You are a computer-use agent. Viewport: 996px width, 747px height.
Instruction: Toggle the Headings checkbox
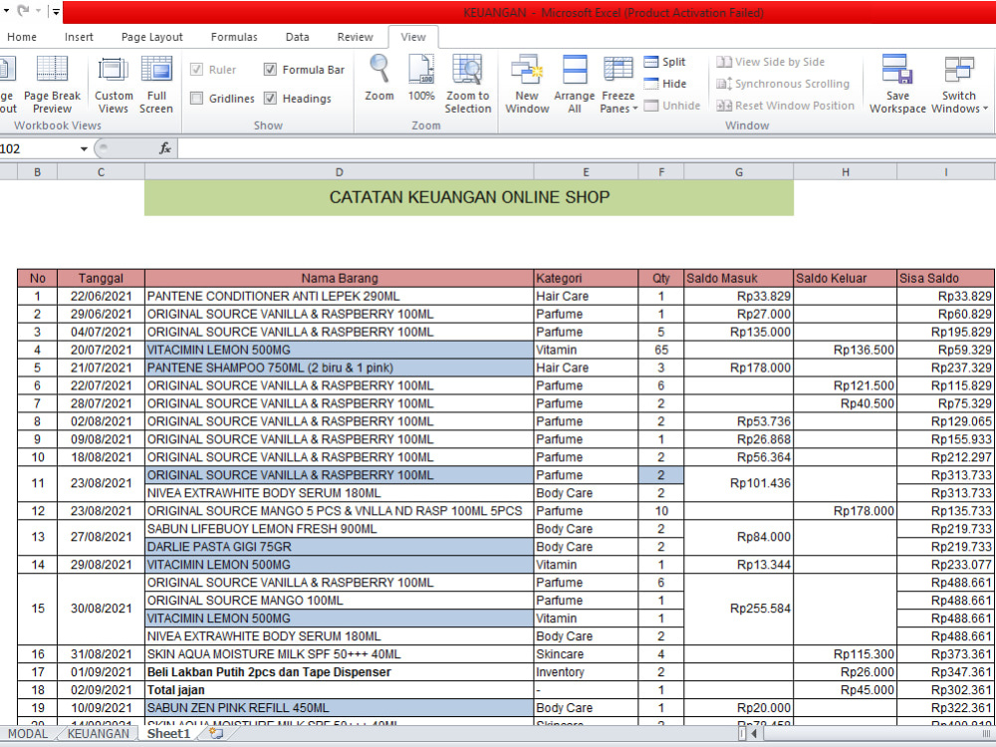pos(270,98)
